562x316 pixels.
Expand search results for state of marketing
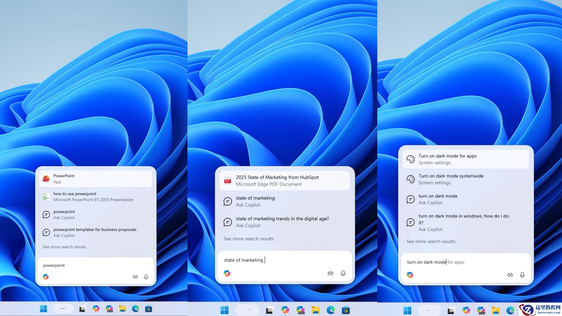coord(249,238)
